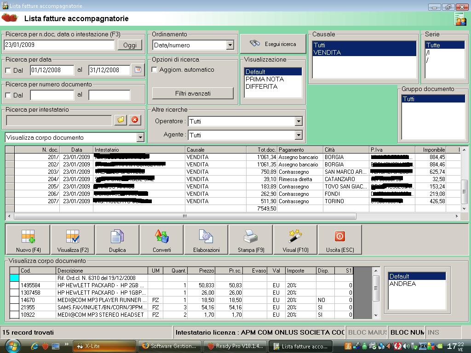Screen dimensions: 471x353
Task: Browse intestatario with the yellow folder icon
Action: point(121,120)
